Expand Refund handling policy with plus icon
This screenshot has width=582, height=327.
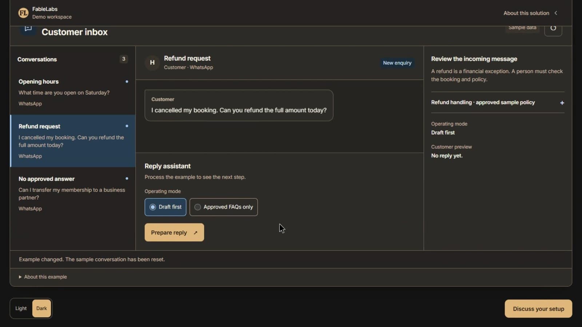point(562,103)
